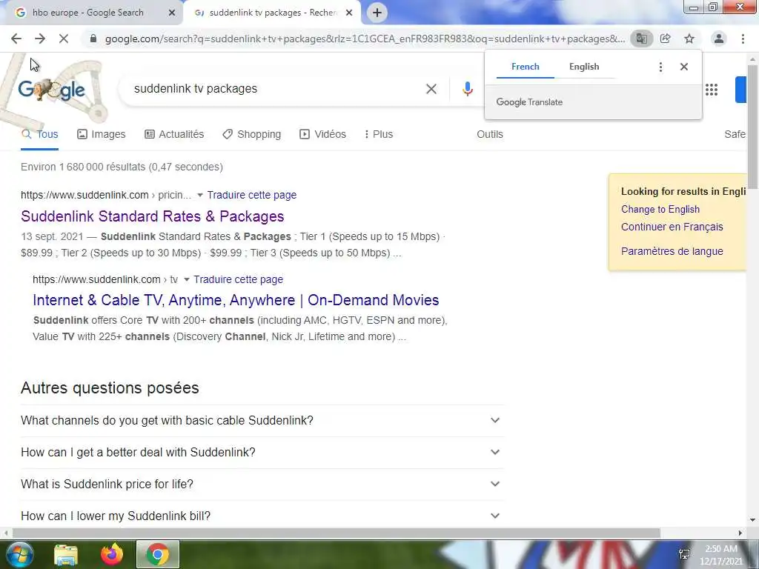Open Paramètres de langue link
Screen dimensions: 759x569
click(x=672, y=251)
